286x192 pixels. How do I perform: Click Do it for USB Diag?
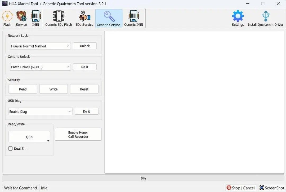point(86,111)
